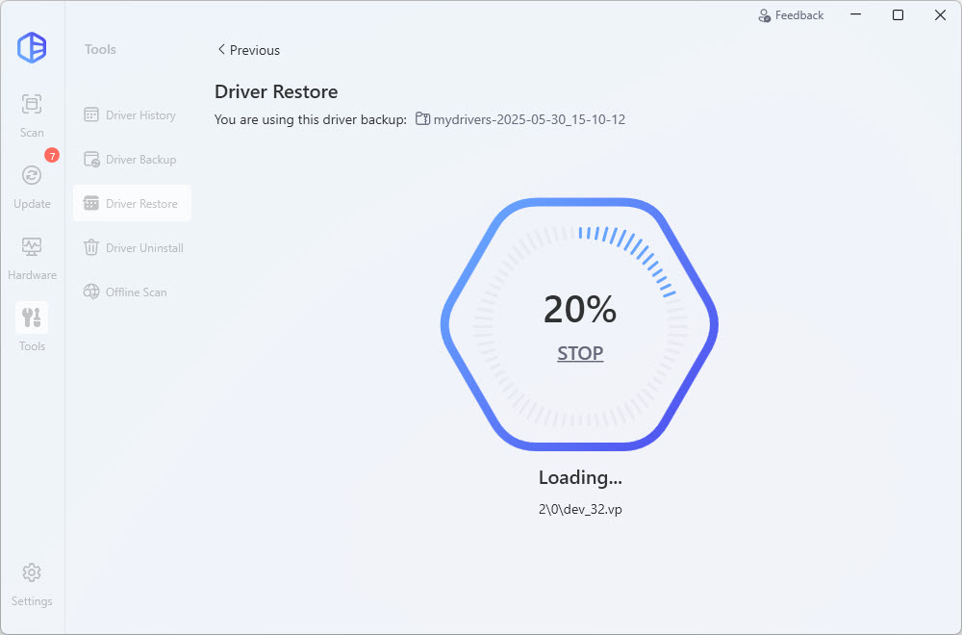Open the Scan section icon

click(x=32, y=104)
